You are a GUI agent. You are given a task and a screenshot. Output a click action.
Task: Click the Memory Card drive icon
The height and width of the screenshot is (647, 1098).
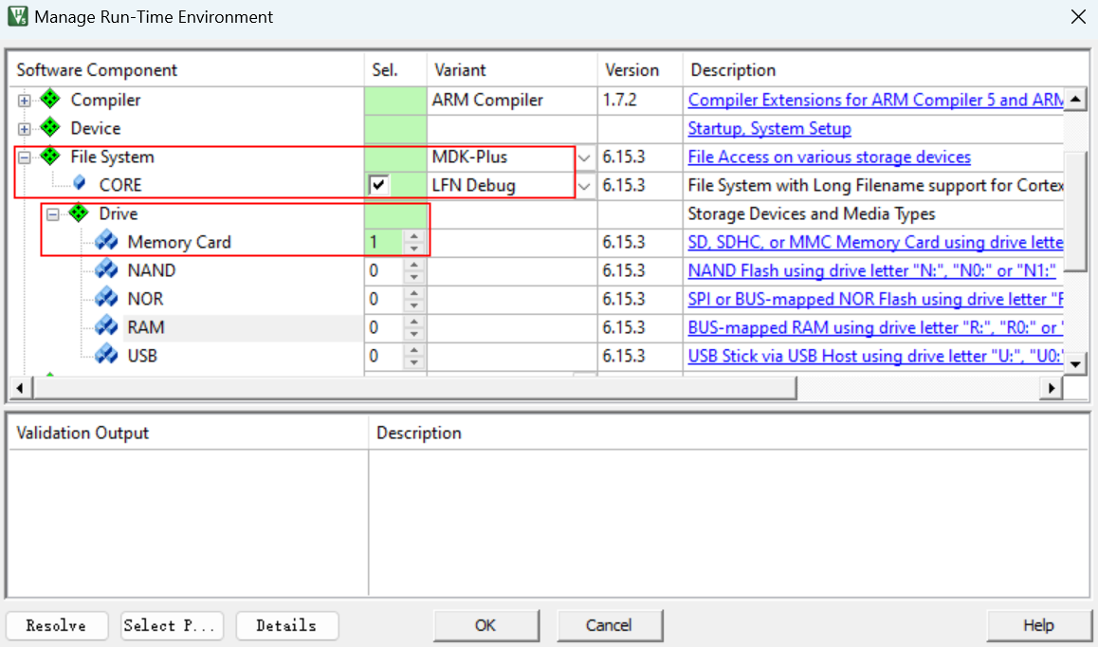[x=107, y=242]
